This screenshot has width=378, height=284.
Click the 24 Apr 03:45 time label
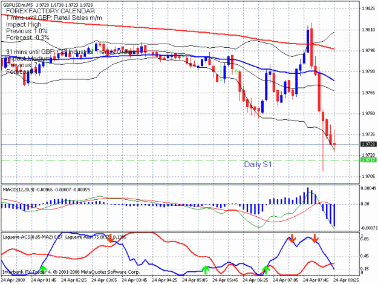click(134, 280)
